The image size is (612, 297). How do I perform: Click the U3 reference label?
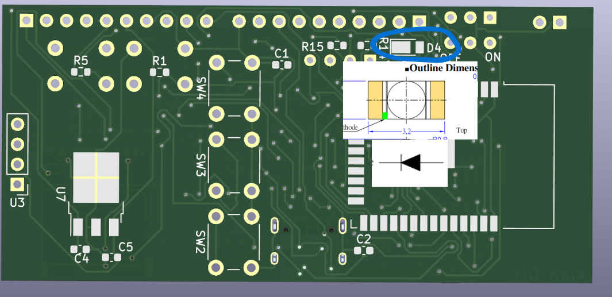17,203
